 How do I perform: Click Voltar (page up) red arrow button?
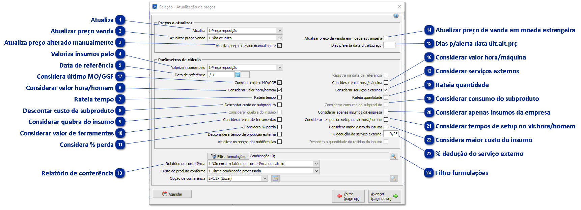348,196
